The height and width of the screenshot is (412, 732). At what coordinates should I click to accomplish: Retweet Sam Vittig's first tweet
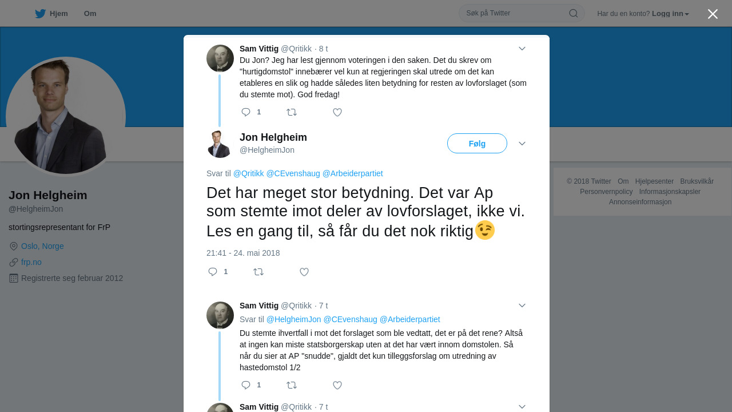pos(292,112)
